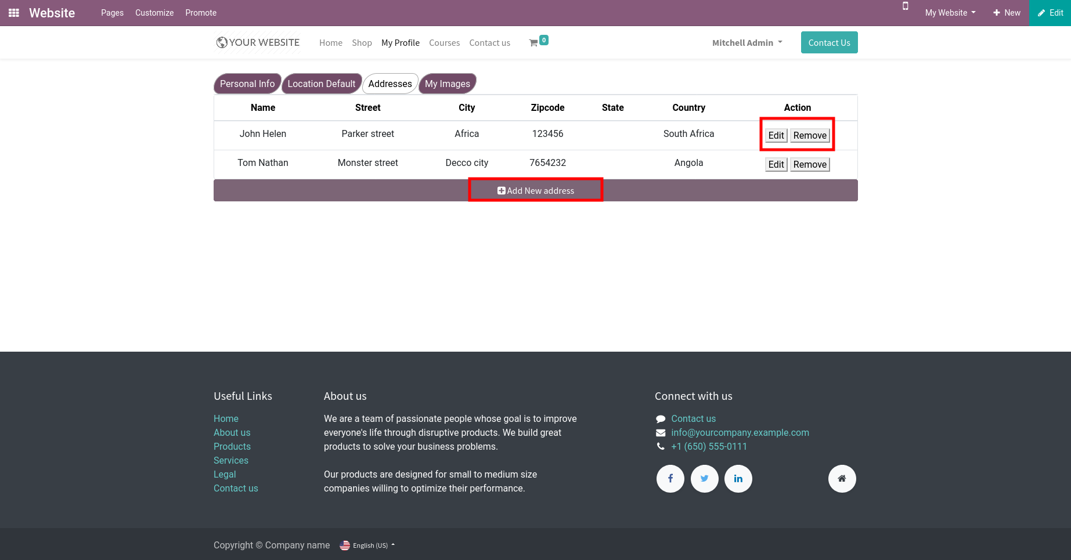Click the Monster street cell

click(x=368, y=162)
